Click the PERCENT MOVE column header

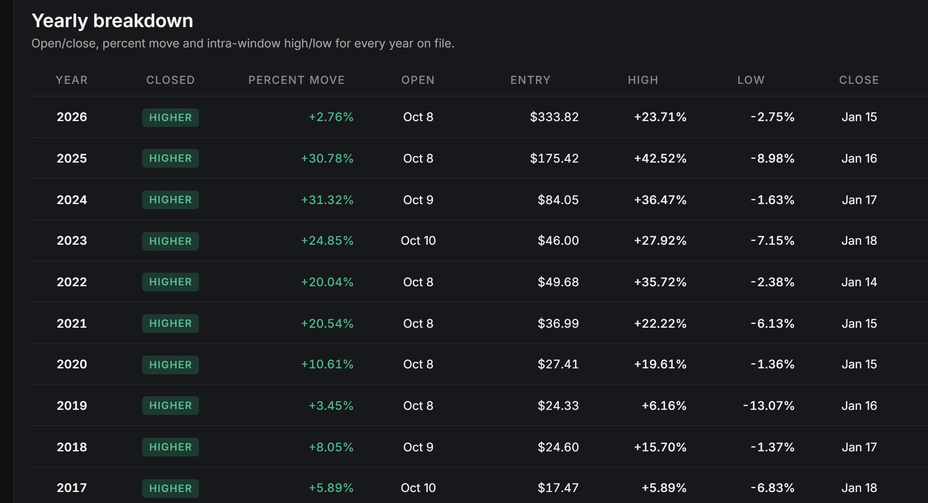(x=296, y=80)
